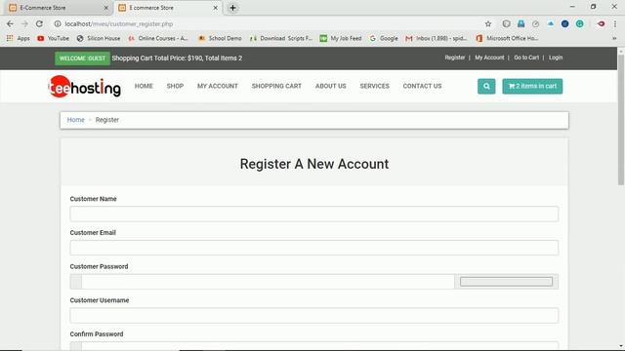625x351 pixels.
Task: Go to HOME in the navigation menu
Action: coord(144,86)
